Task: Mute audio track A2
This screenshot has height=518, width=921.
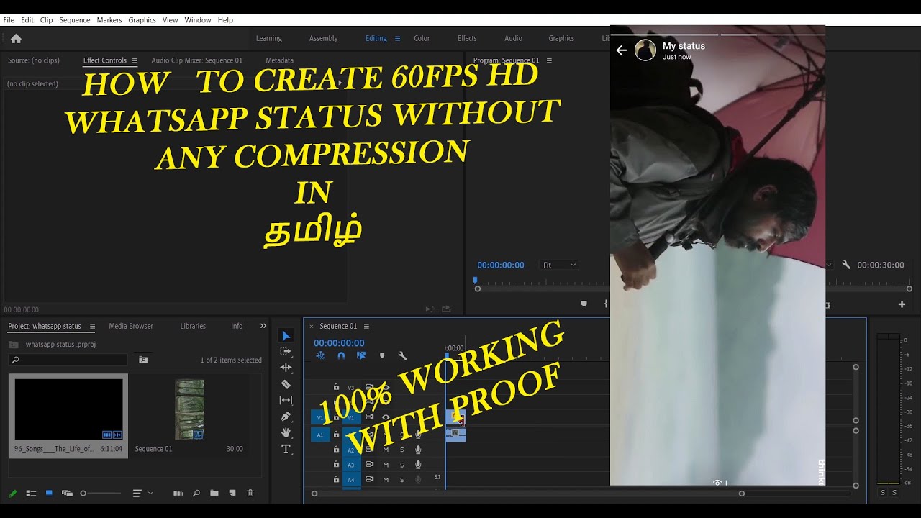Action: coord(386,450)
